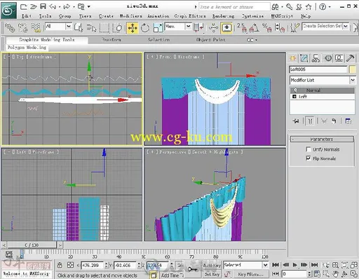This screenshot has width=359, height=279.
Task: Click the time slider 0 / 120 handle
Action: click(32, 245)
